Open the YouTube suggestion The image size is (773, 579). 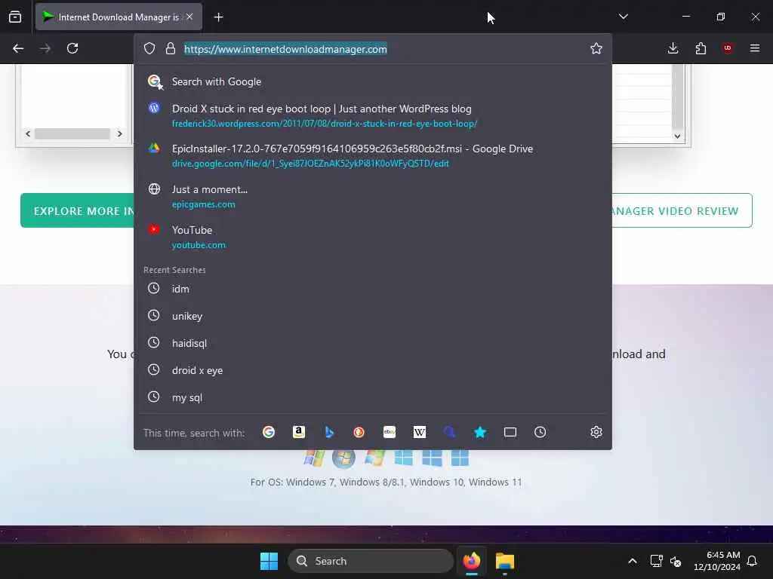pos(373,237)
